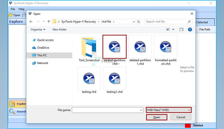The height and width of the screenshot is (129, 224).
Task: Expand recent locations chevron beside Forward arrow
Action: tap(44, 22)
